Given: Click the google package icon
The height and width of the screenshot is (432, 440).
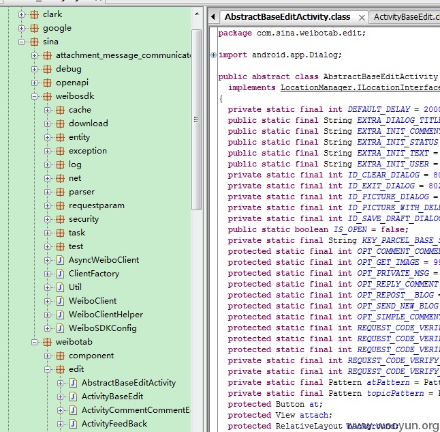Looking at the screenshot, I should click(34, 28).
